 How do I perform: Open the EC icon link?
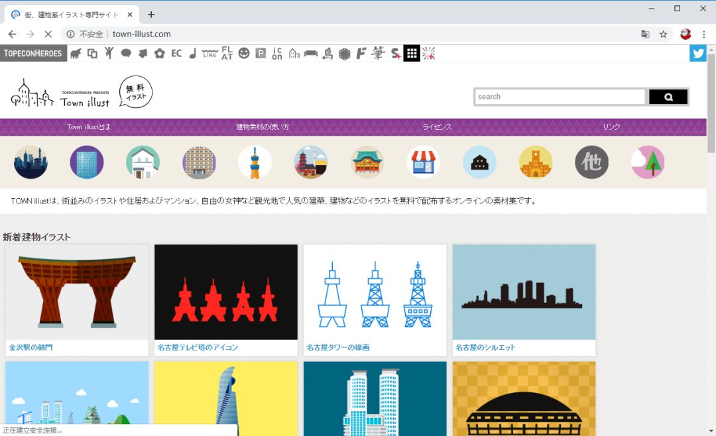click(176, 54)
